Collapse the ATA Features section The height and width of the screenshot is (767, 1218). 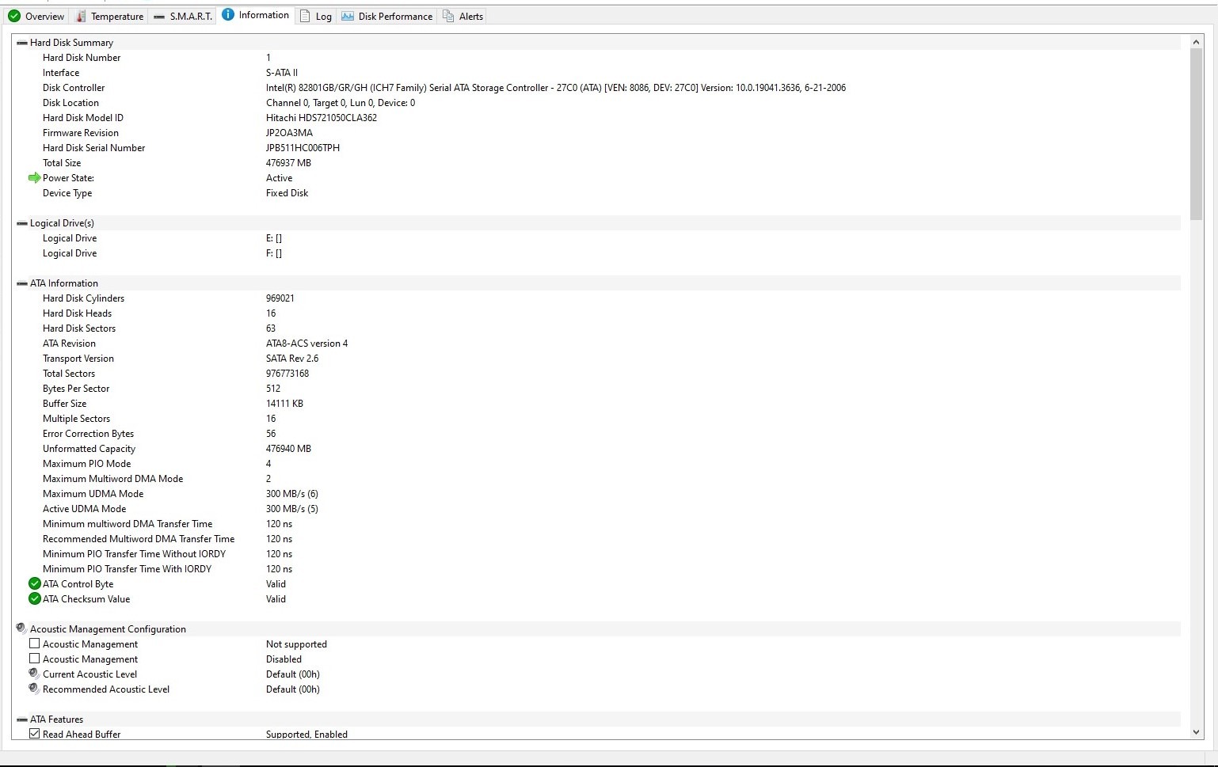(22, 720)
